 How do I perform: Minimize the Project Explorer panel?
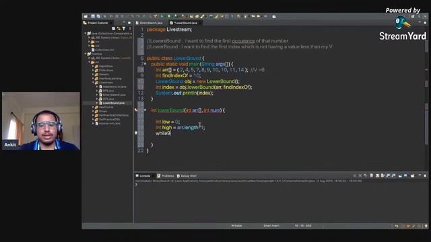(x=124, y=23)
